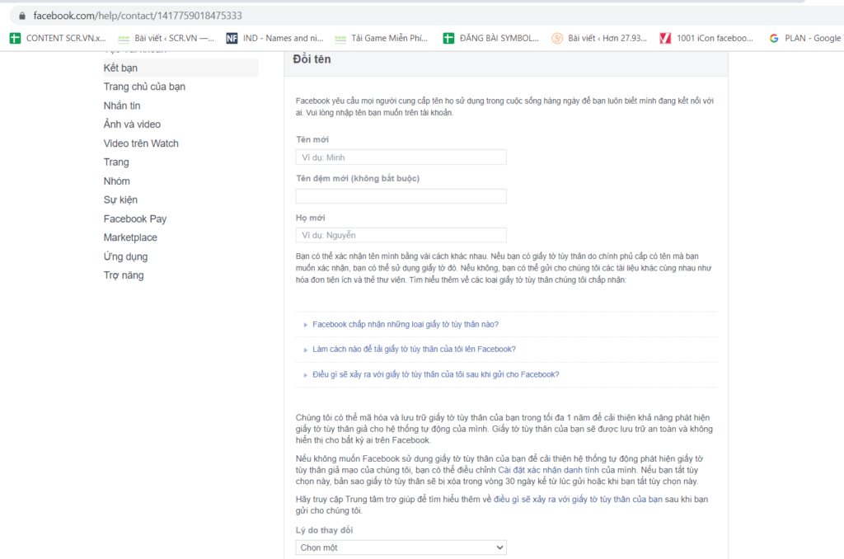Open Trợ năng sidebar item
This screenshot has height=559, width=844.
coord(124,275)
